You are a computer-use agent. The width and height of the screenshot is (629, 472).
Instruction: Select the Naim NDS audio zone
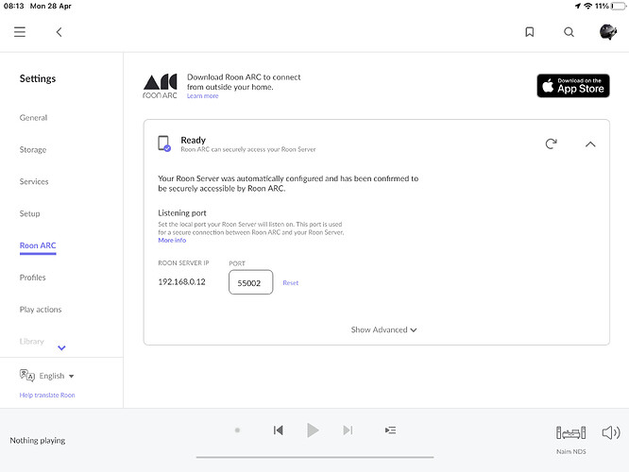pos(570,440)
